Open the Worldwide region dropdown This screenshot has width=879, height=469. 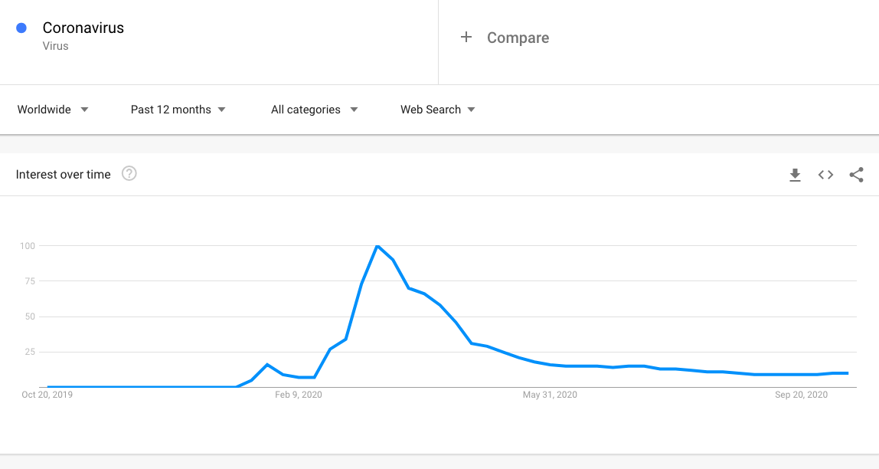point(53,110)
